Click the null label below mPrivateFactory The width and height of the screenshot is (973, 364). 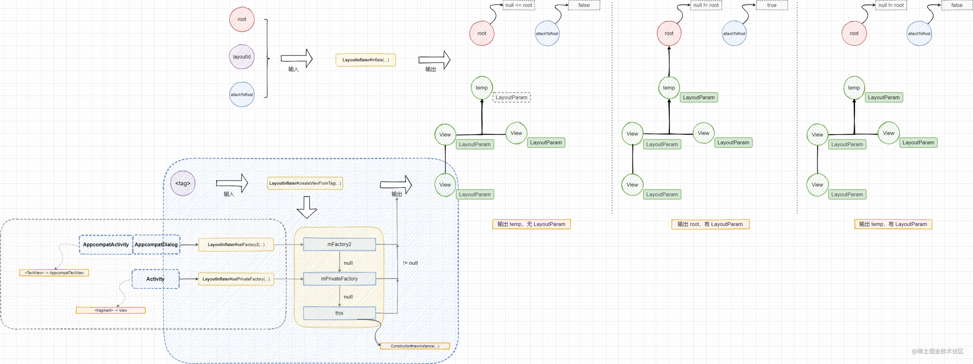click(x=348, y=297)
